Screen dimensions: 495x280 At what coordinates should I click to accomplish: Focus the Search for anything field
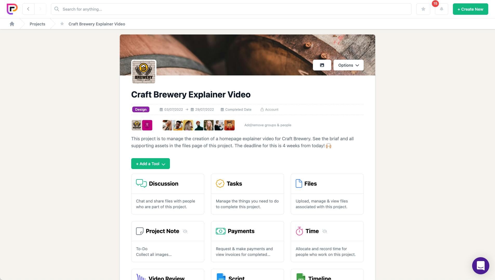[x=231, y=9]
